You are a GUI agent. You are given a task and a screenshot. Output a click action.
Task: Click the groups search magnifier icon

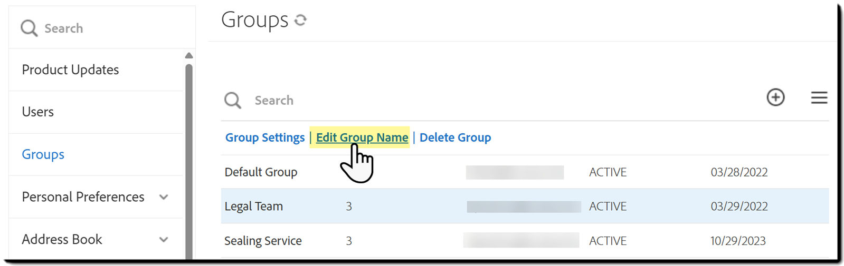232,100
